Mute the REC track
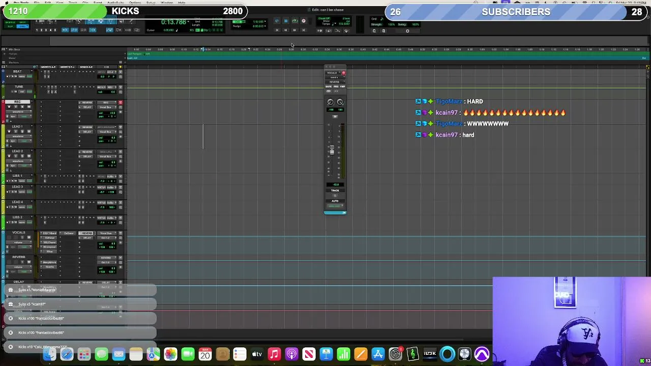651x366 pixels. 29,107
